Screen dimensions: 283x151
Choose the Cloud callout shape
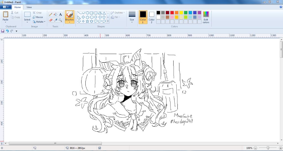pos(104,21)
